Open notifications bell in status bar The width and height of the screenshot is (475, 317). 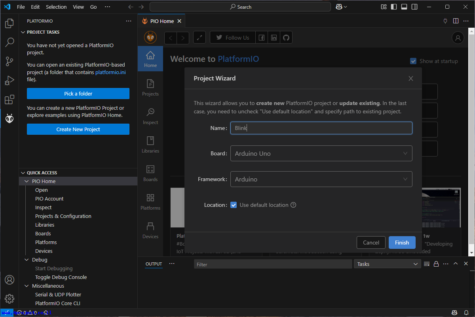467,313
